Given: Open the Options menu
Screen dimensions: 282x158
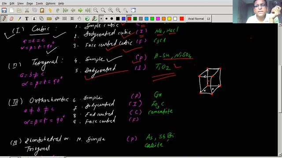Looking at the screenshot, I should pyautogui.click(x=51, y=4).
